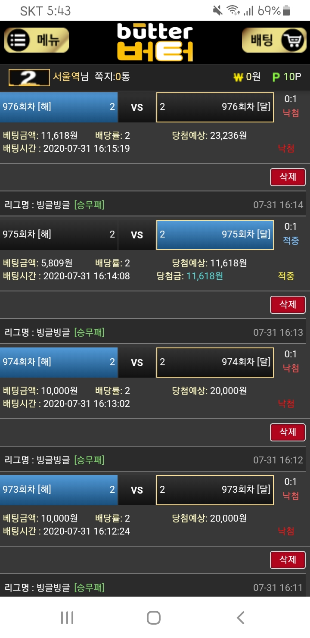Tap the 974회차 [달] team cell

[215, 362]
